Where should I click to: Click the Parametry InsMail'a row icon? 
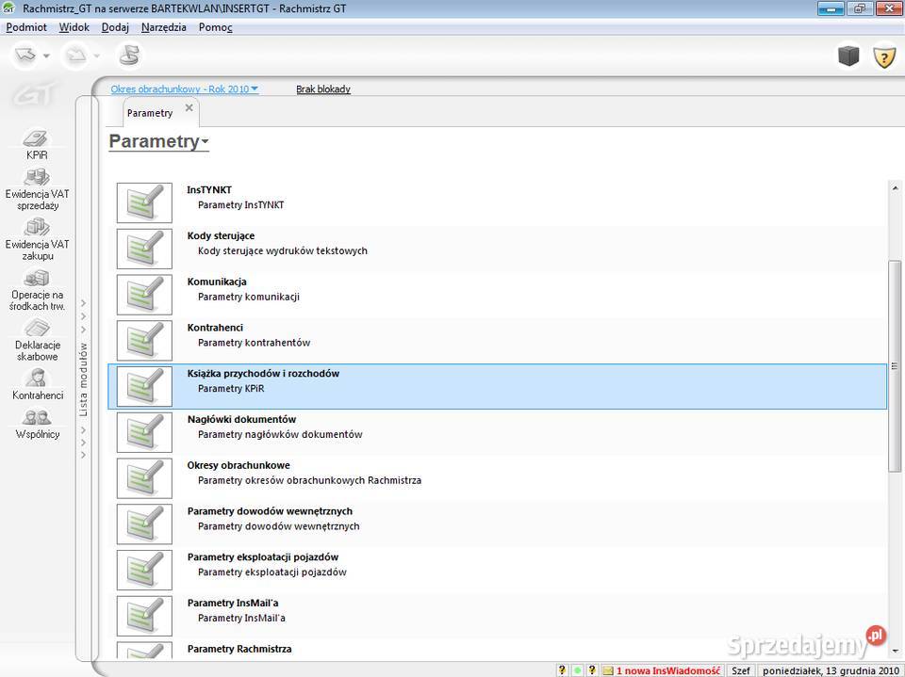(x=144, y=616)
